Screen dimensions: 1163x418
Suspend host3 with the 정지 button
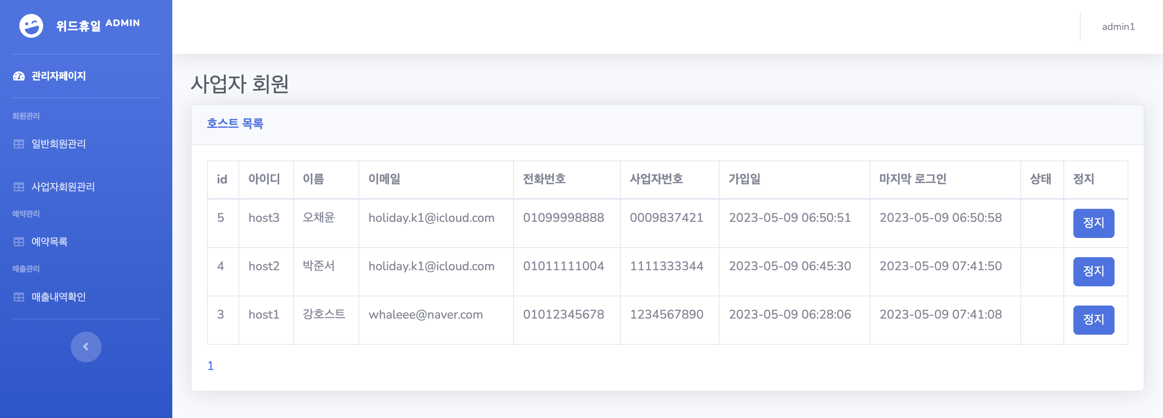pyautogui.click(x=1093, y=223)
